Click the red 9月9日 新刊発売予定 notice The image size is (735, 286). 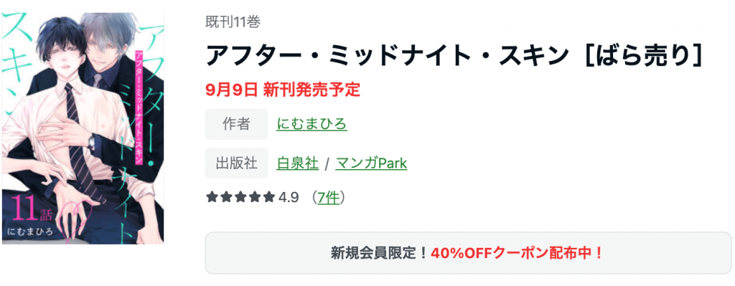pyautogui.click(x=283, y=89)
